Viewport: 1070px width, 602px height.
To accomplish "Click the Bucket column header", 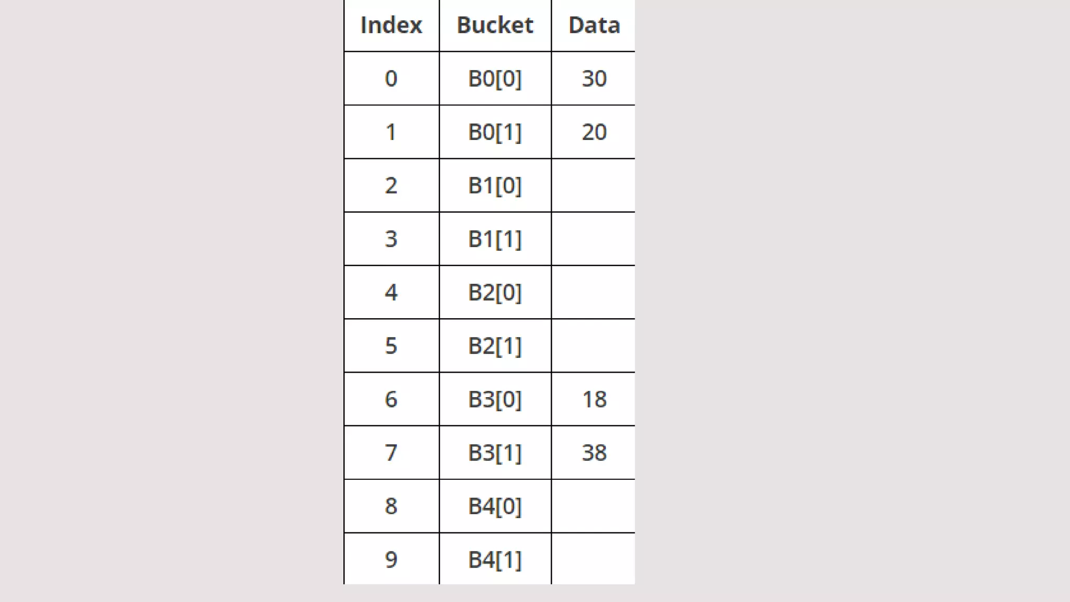I will [x=495, y=25].
